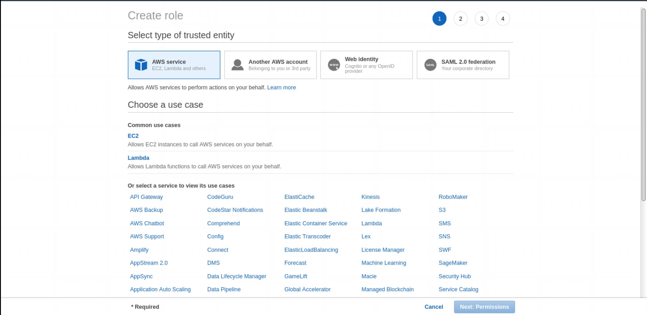Select the API Gateway service
647x315 pixels.
[146, 197]
